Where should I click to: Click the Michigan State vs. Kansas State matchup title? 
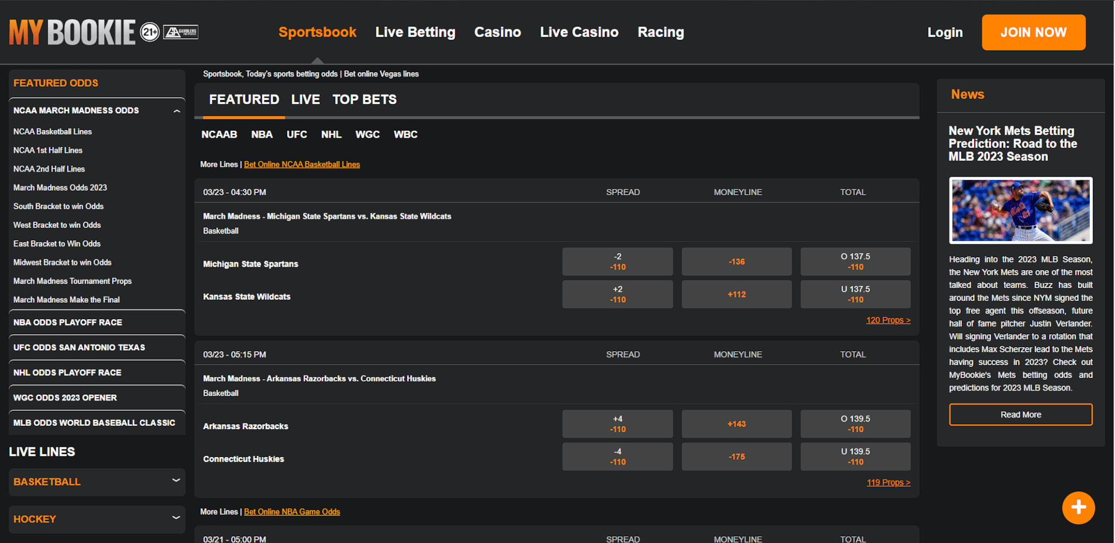pyautogui.click(x=327, y=217)
